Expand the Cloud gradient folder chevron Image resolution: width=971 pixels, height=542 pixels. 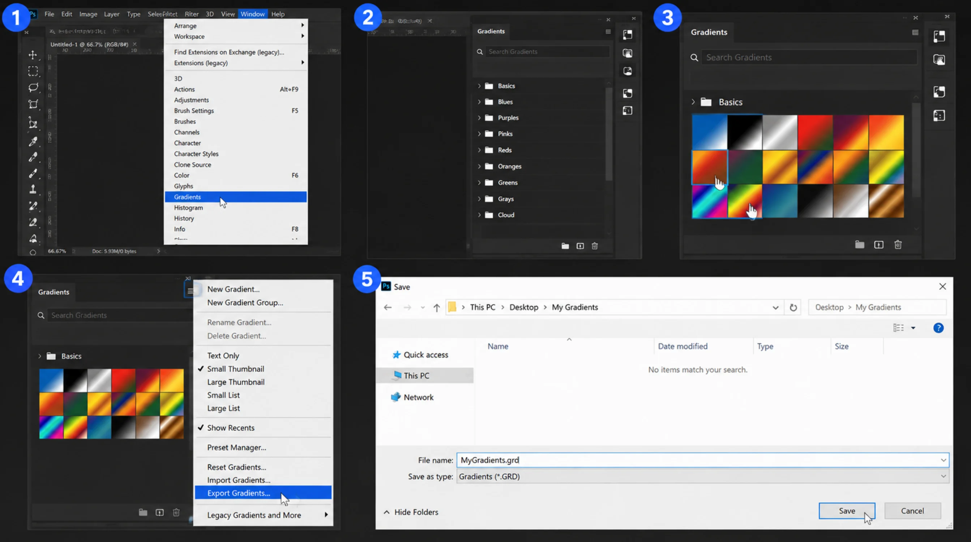coord(479,215)
